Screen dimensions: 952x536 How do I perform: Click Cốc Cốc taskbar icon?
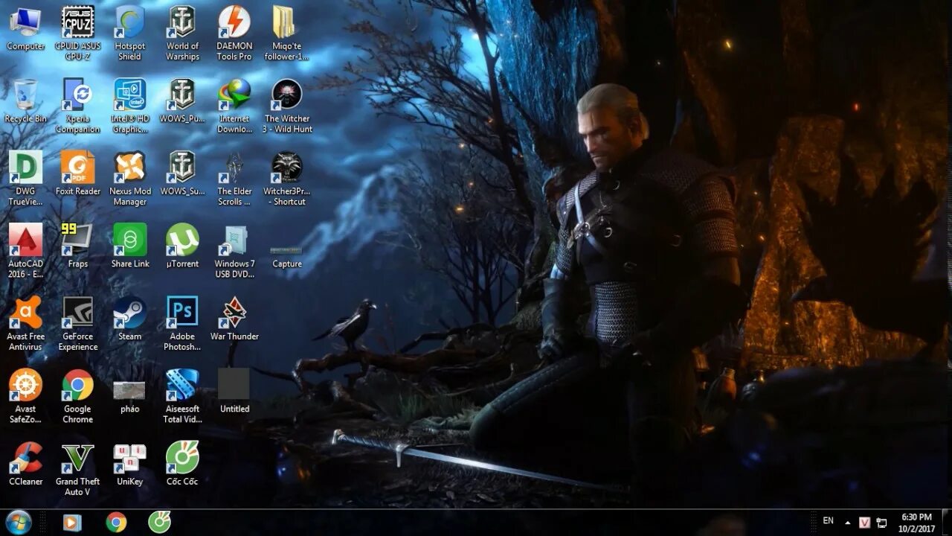tap(159, 523)
